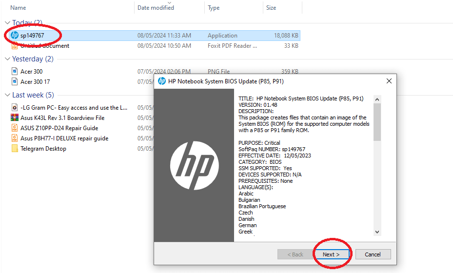This screenshot has width=453, height=273.
Task: Select the Asus K43L Rev 3.1 Boardview File
Action: click(62, 118)
